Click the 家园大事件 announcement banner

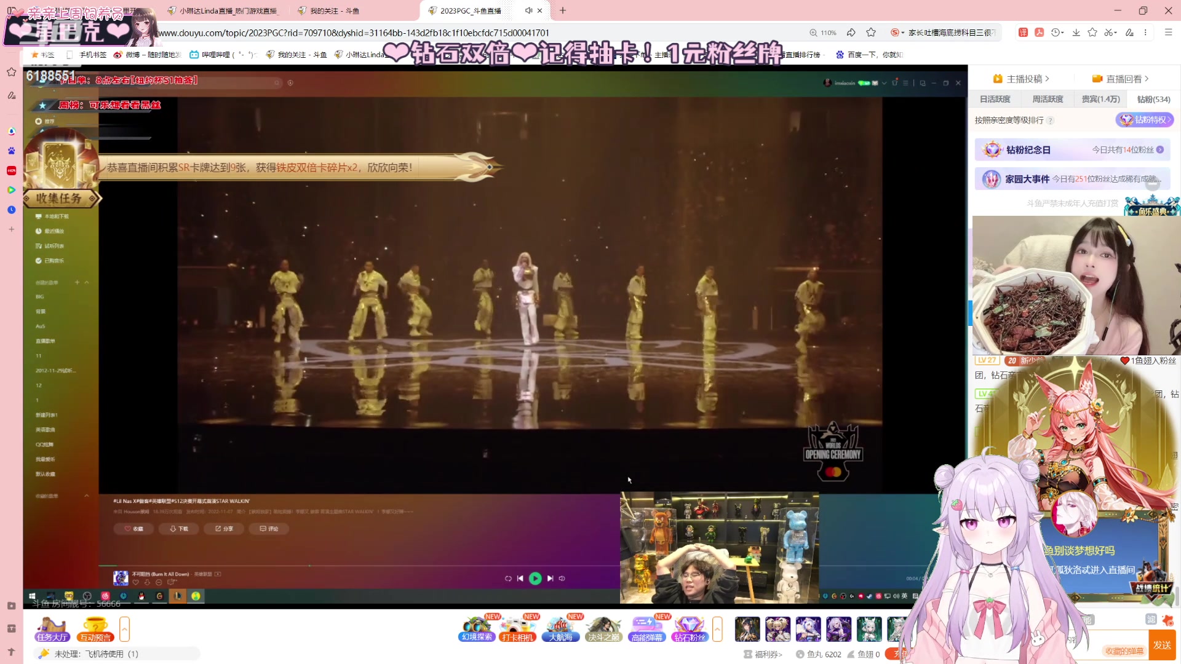tap(1072, 179)
